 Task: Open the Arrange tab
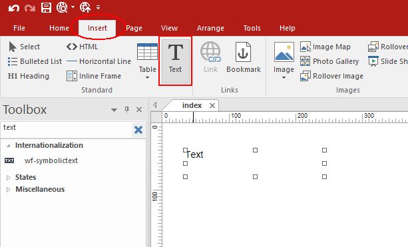tap(210, 28)
